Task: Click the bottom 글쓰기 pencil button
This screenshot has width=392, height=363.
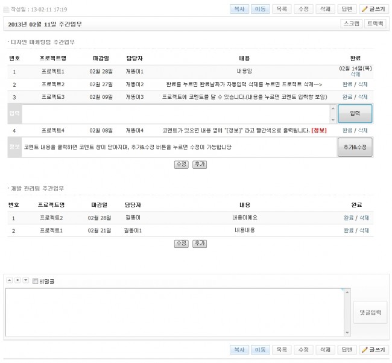Action: pos(373,349)
